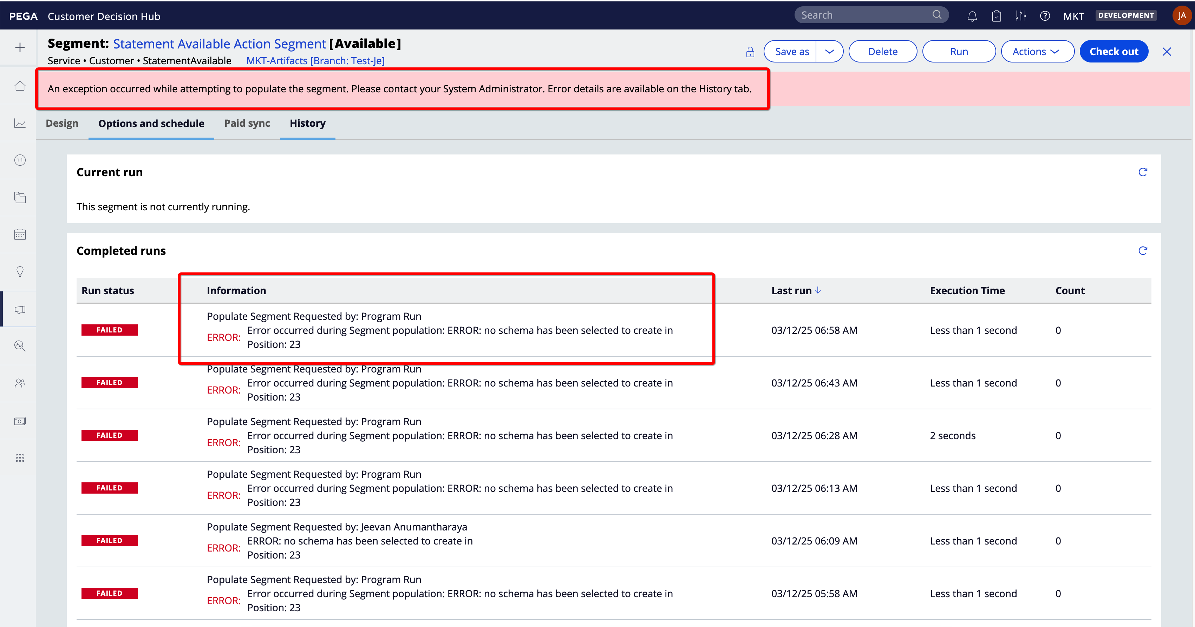The width and height of the screenshot is (1195, 627).
Task: Click the Information column header
Action: 236,291
